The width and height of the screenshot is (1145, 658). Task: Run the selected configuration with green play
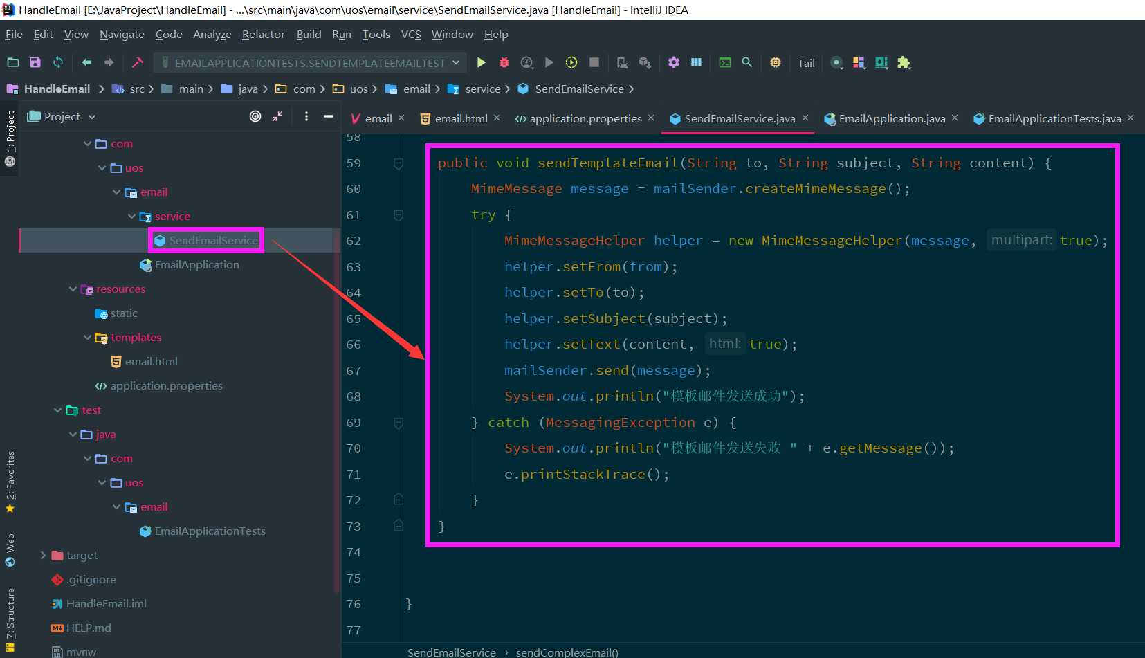click(x=482, y=62)
